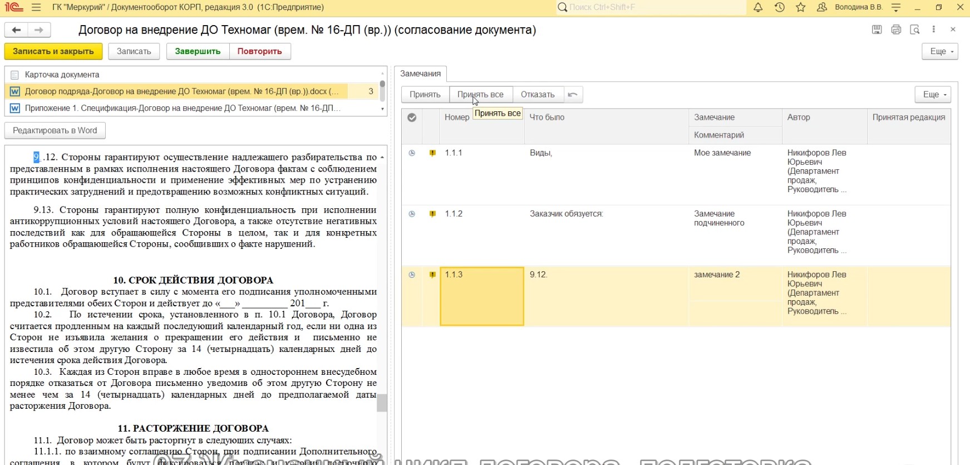Open the users collaboration icon
This screenshot has width=970, height=465.
pos(822,7)
